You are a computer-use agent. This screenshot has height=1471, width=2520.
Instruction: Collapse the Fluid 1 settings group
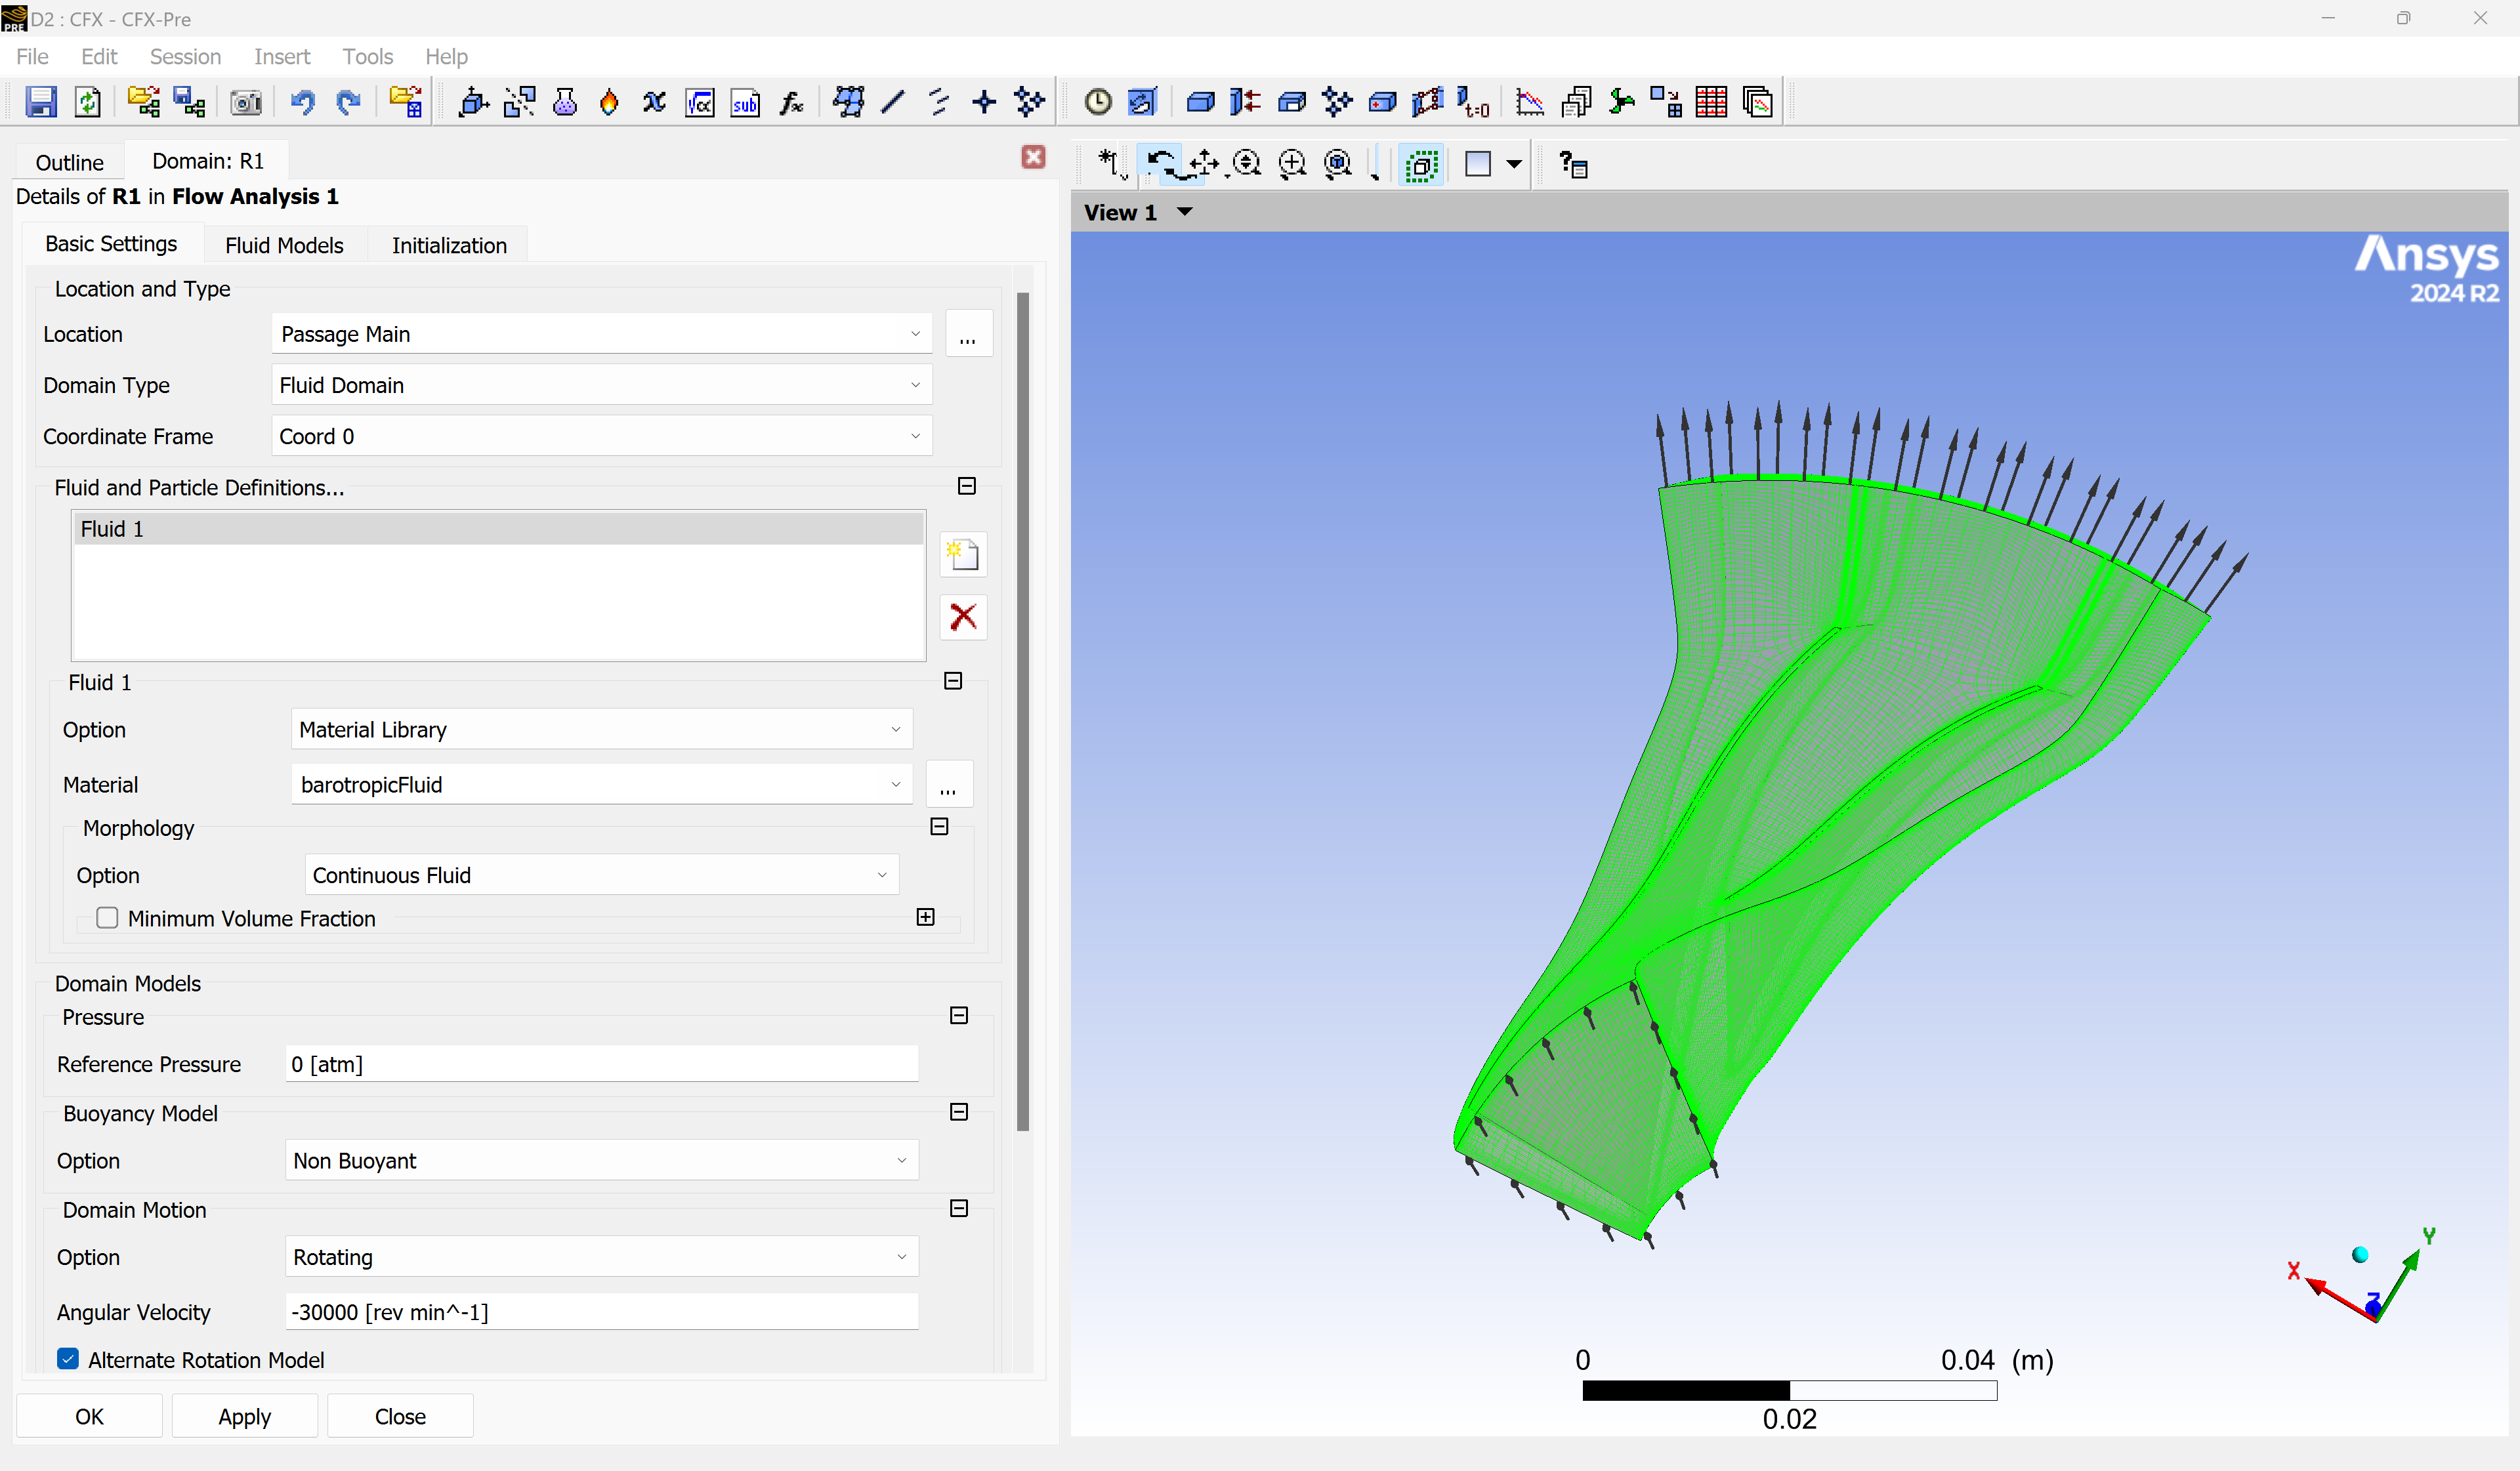[953, 681]
